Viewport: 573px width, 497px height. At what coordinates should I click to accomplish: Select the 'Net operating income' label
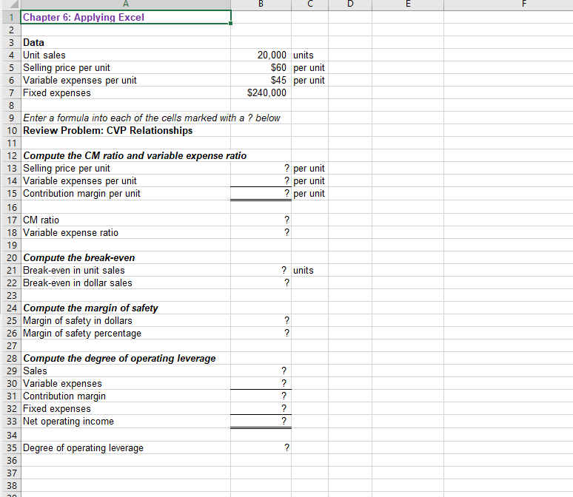point(126,421)
